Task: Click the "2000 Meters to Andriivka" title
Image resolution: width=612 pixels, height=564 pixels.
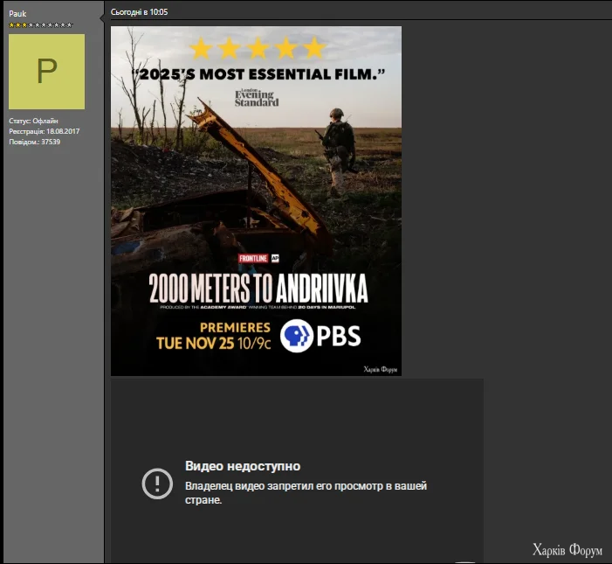Action: click(258, 288)
